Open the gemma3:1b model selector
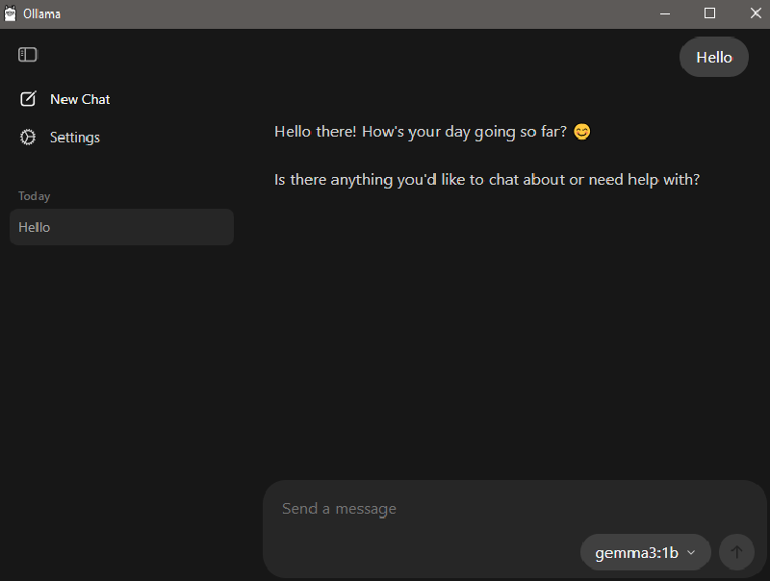 coord(645,552)
